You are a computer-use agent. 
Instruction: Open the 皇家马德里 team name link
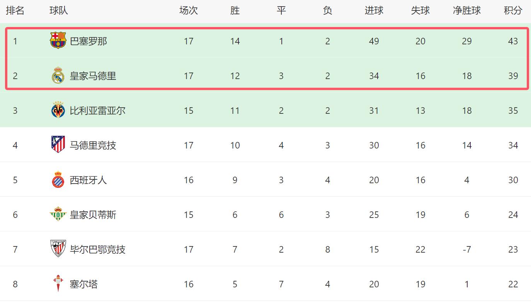coord(93,76)
